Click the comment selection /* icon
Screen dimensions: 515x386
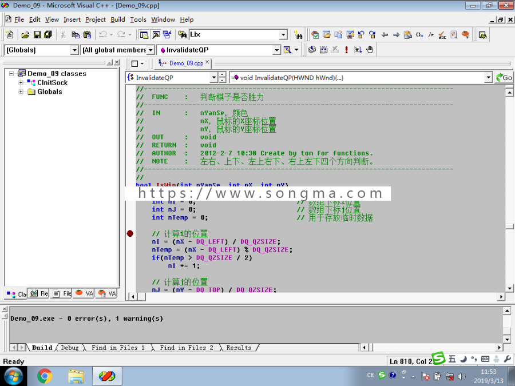click(x=431, y=34)
